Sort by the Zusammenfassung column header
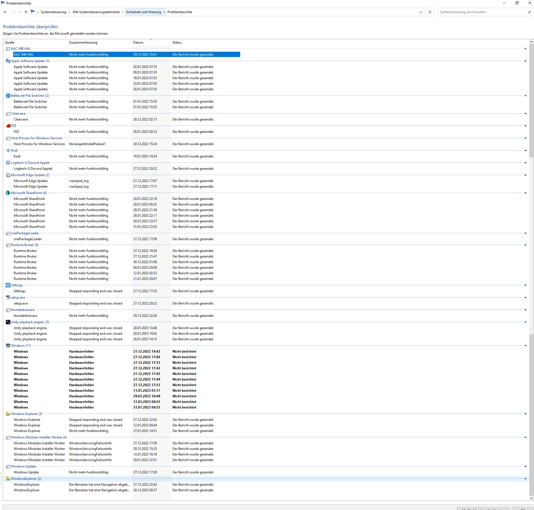The width and height of the screenshot is (534, 510). pos(99,42)
